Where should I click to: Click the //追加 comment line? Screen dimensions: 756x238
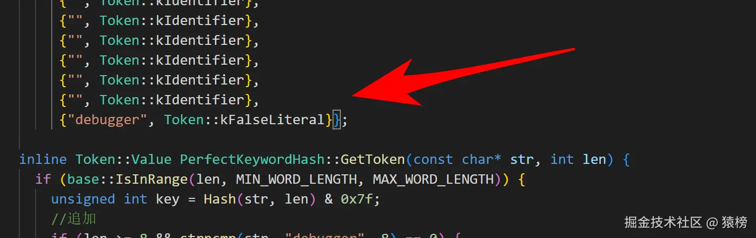pyautogui.click(x=74, y=219)
